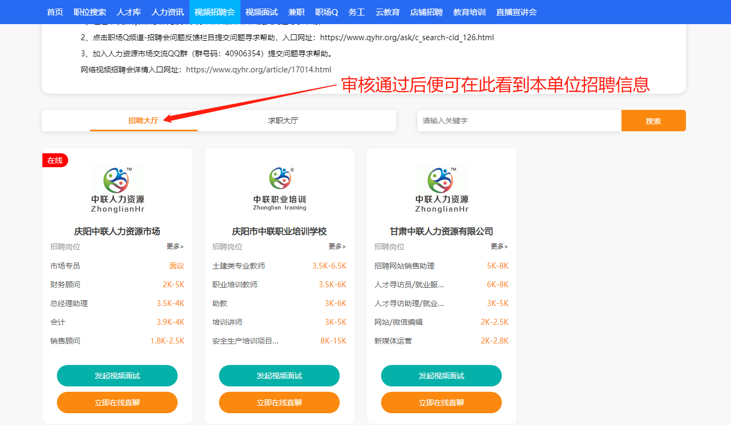Click the logo of 甘肃中联人力资源有限公司

coord(442,189)
